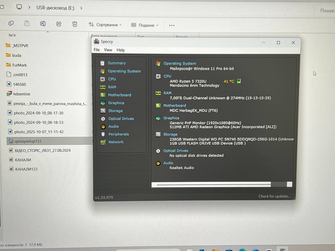335x251 pixels.
Task: Select the FurMark folder in file list
Action: pyautogui.click(x=20, y=65)
